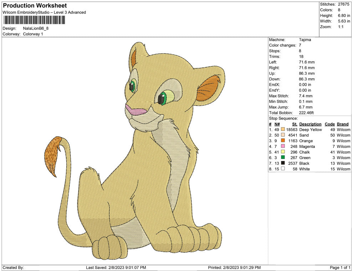
Task: Click the design barcode
Action: click(x=34, y=20)
